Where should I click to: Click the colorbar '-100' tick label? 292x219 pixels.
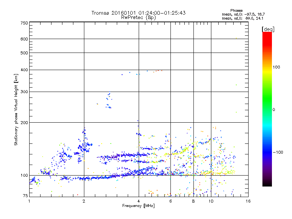pyautogui.click(x=278, y=152)
